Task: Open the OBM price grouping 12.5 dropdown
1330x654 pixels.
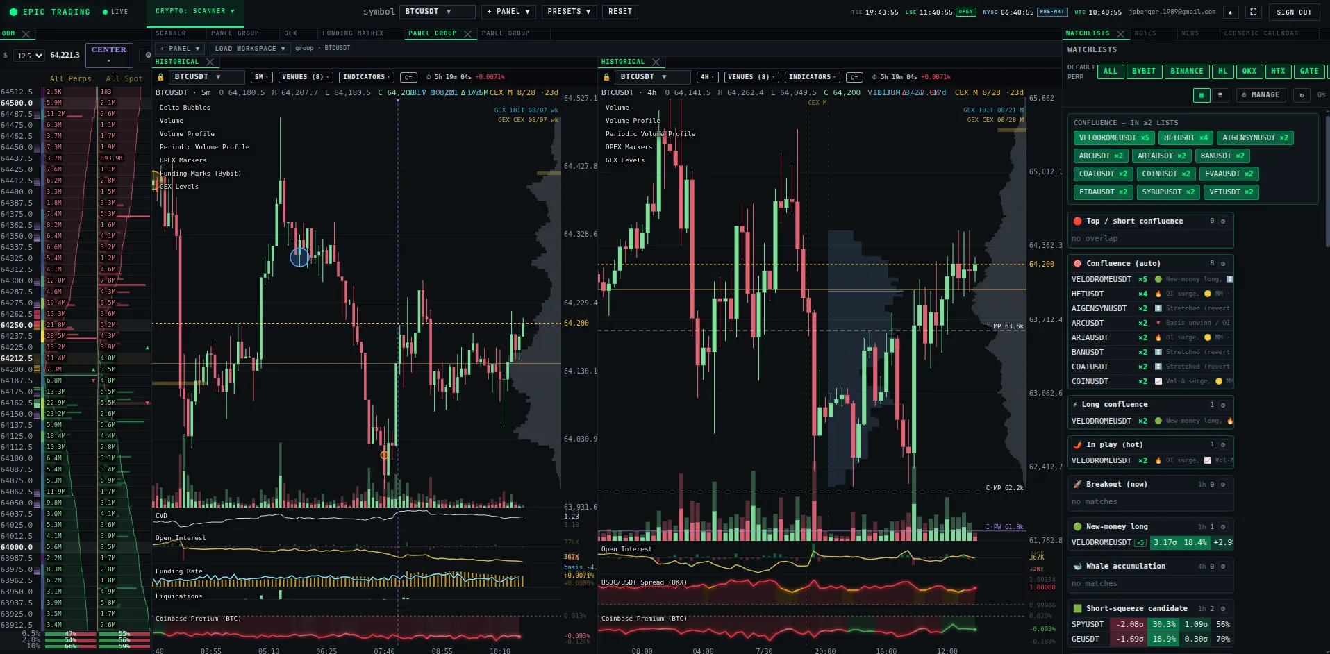Action: [x=29, y=56]
